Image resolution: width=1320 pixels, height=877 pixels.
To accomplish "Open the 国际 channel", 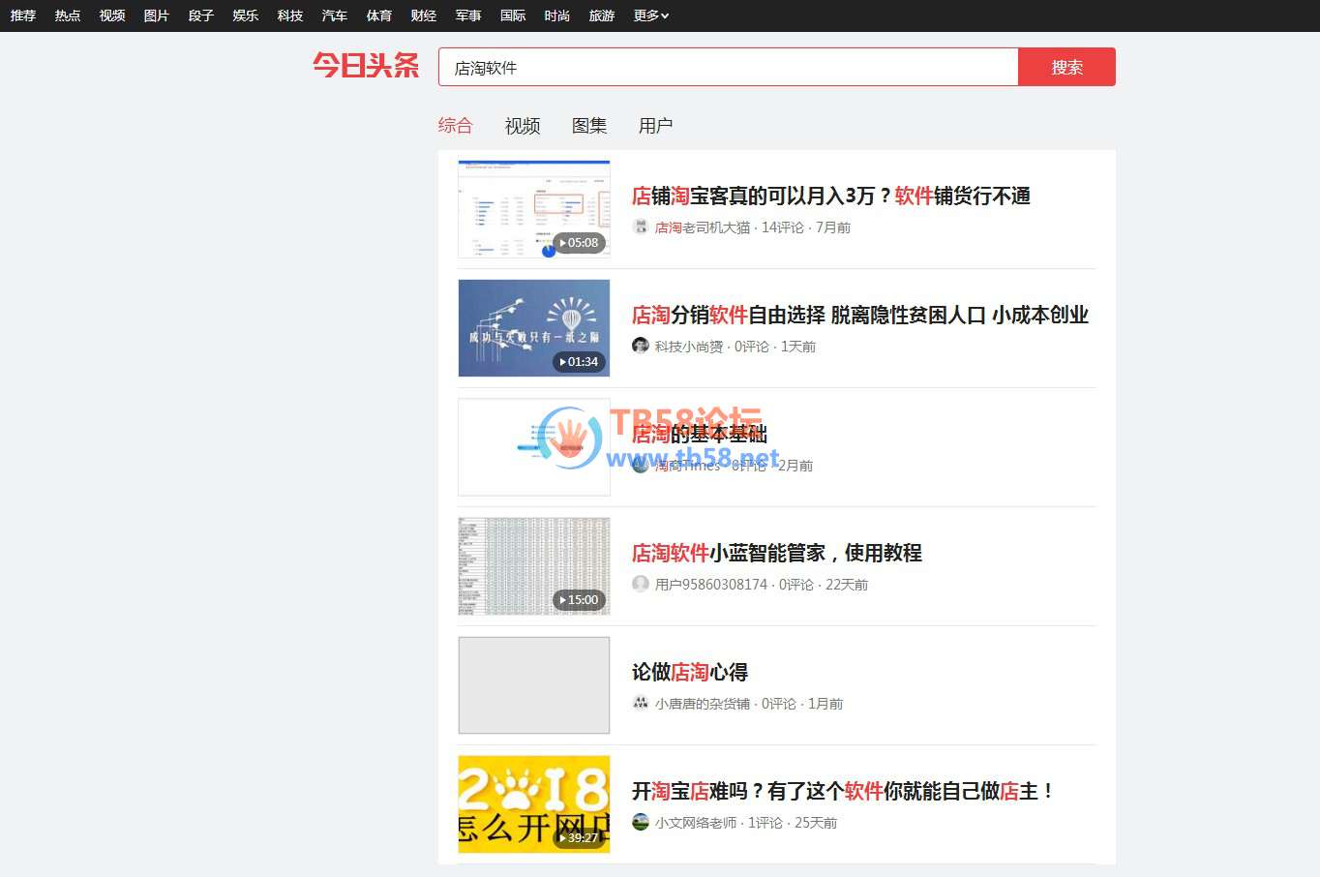I will point(513,15).
